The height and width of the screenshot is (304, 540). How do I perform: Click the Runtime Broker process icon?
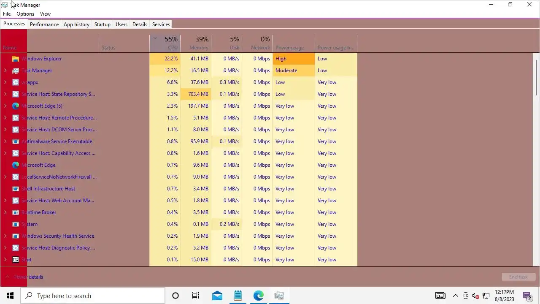click(16, 212)
